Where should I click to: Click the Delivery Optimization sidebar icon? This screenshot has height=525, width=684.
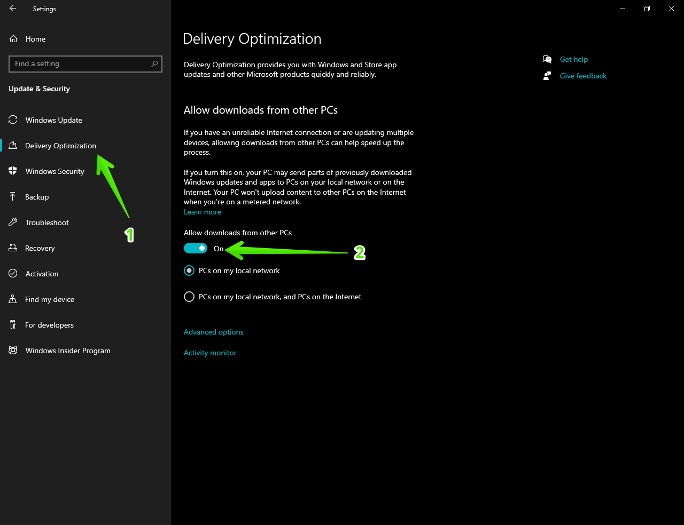point(13,146)
